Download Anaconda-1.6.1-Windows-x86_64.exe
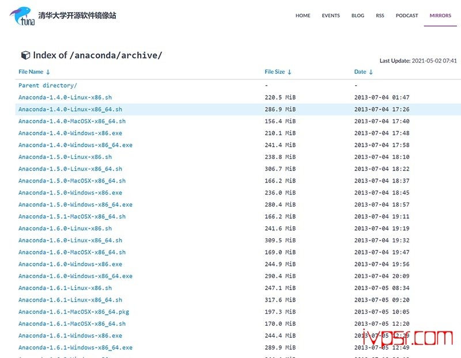461x358 pixels. [75, 348]
